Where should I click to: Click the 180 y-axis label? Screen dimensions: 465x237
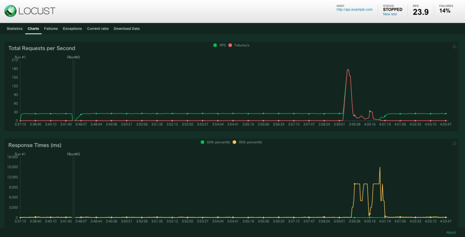[15, 69]
